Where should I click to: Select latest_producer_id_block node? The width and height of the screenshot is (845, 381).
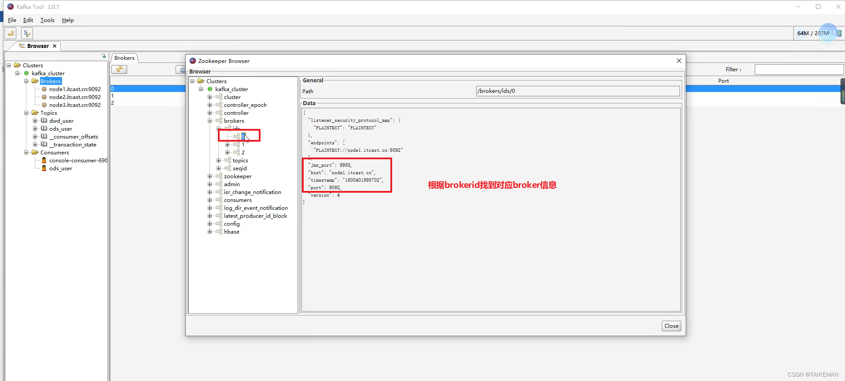coord(255,216)
